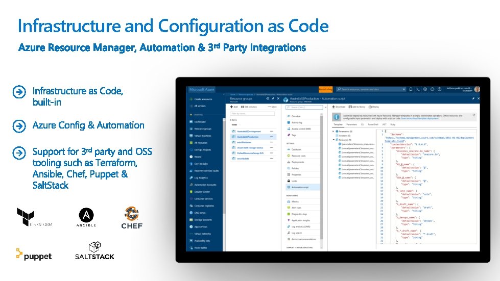
Task: Open Automation script in the resource menu
Action: [303, 187]
